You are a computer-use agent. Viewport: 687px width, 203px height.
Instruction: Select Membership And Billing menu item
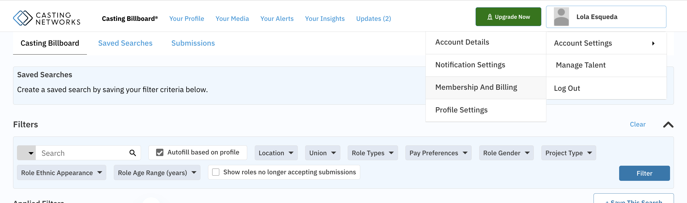coord(486,87)
